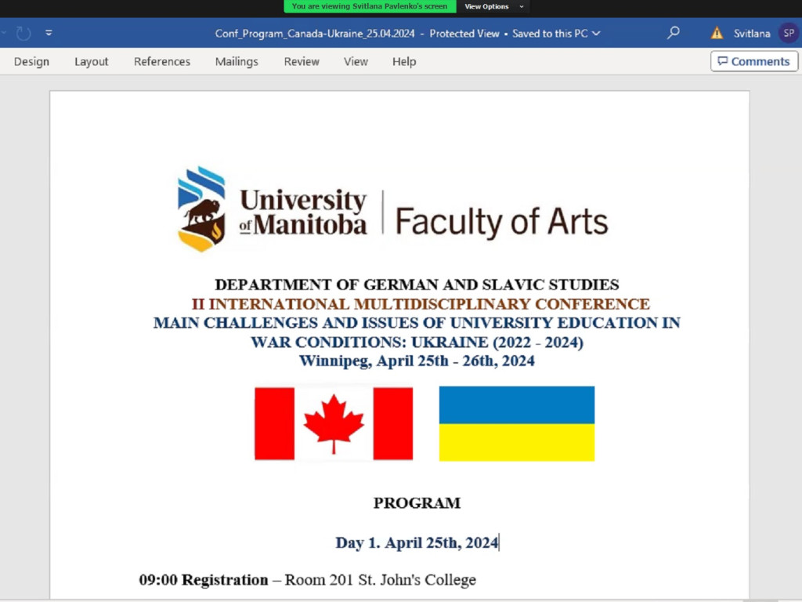Click the yellow warning triangle icon

point(717,33)
